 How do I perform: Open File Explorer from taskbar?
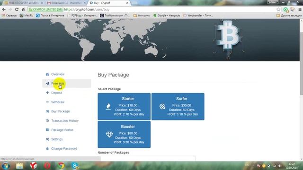tap(19, 166)
